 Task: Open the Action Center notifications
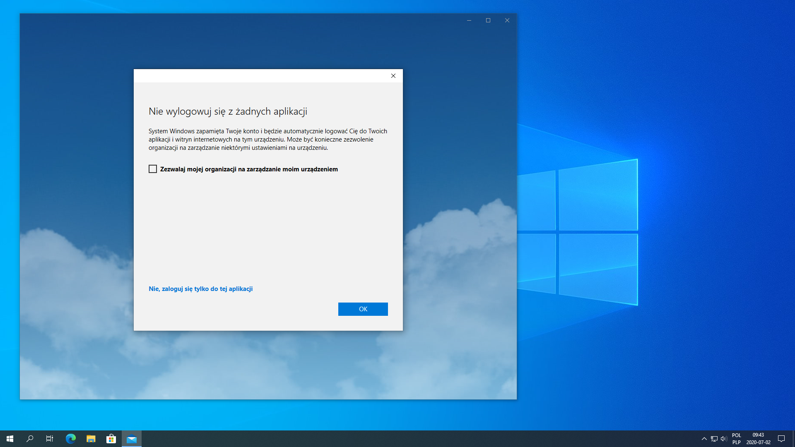pos(781,439)
